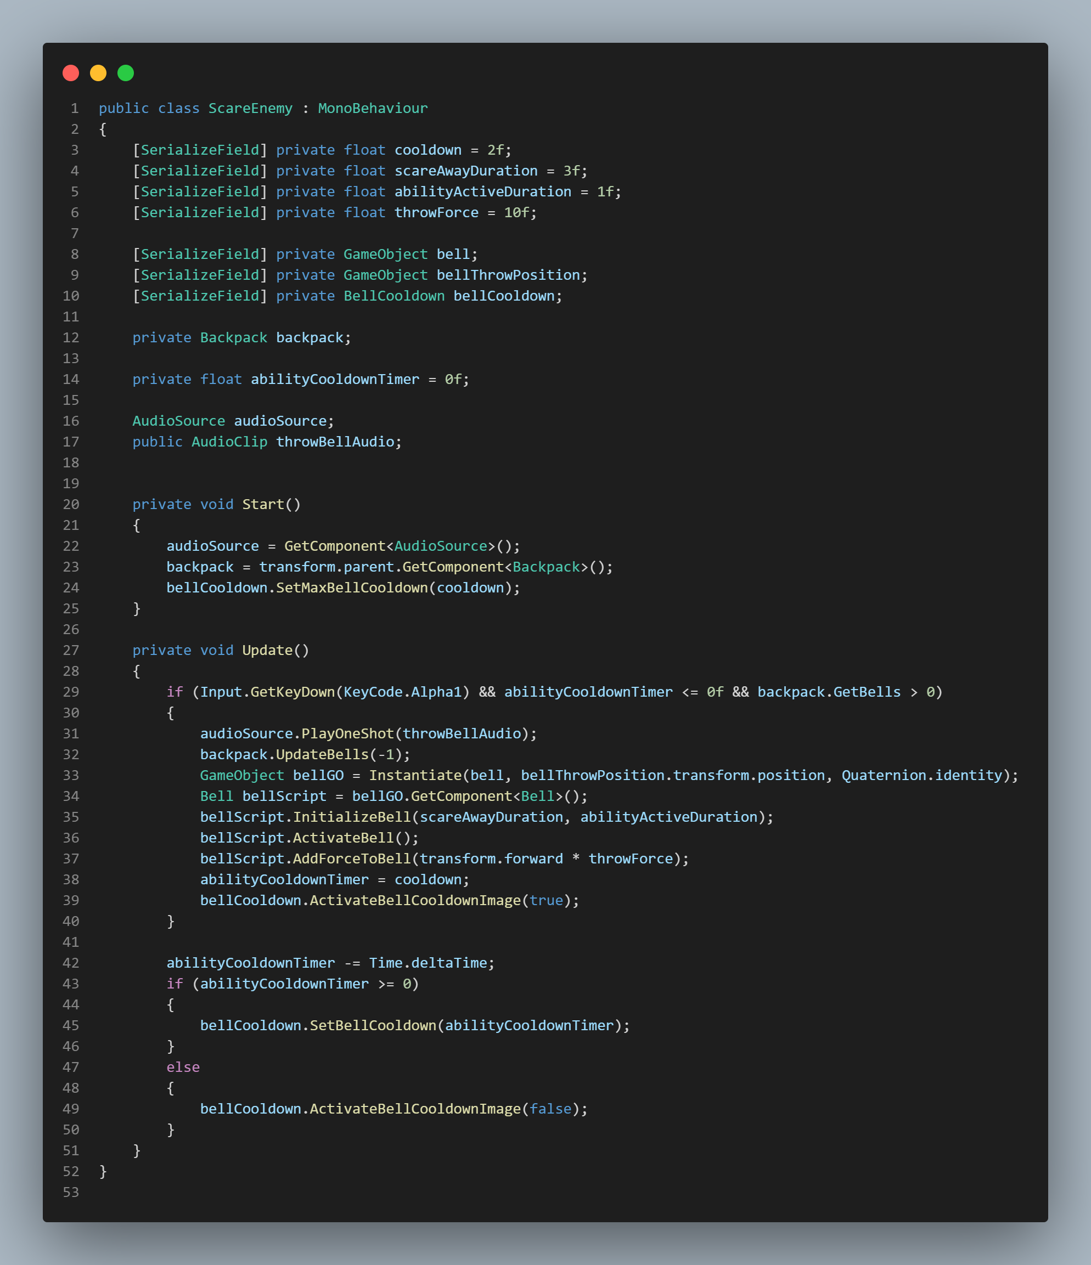Click the red close dot
The height and width of the screenshot is (1265, 1091).
[x=71, y=74]
